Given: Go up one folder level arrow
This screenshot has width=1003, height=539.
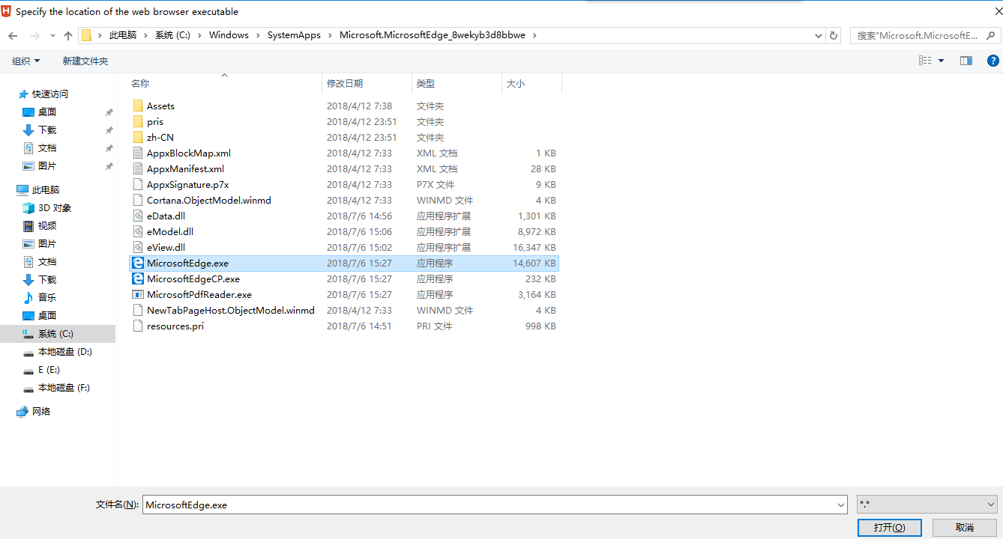Looking at the screenshot, I should click(x=68, y=35).
